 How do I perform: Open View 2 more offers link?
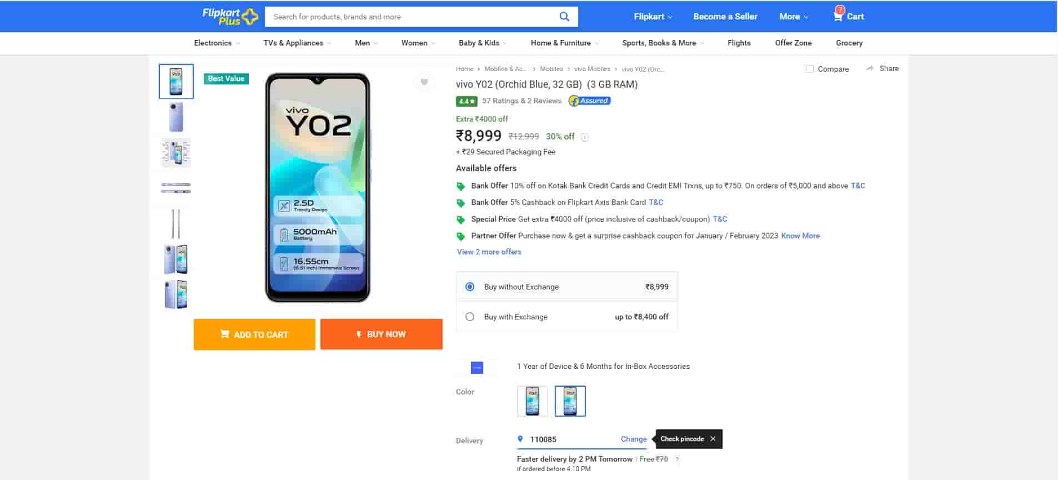[489, 252]
